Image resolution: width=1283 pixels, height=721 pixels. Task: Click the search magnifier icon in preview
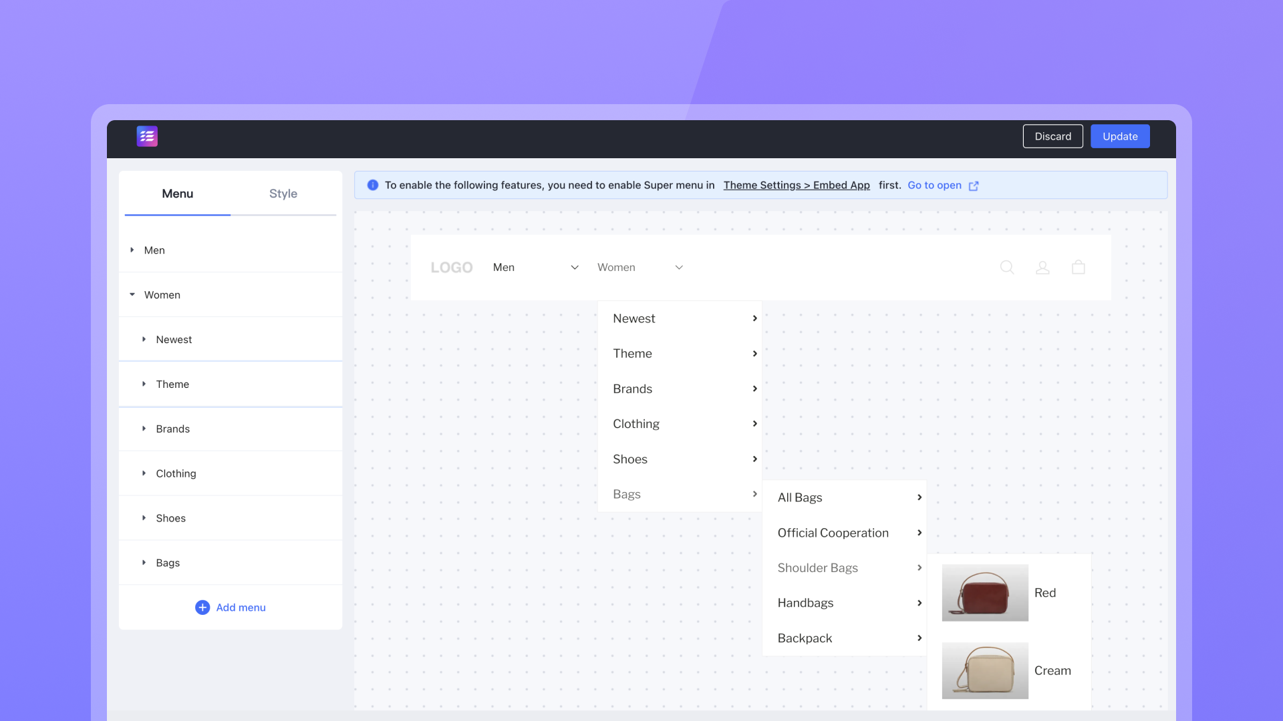1007,268
